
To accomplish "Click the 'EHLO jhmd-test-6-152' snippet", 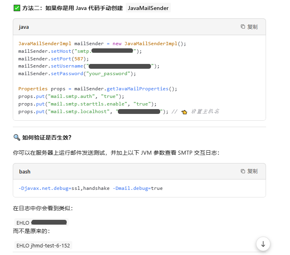I will pos(43,245).
